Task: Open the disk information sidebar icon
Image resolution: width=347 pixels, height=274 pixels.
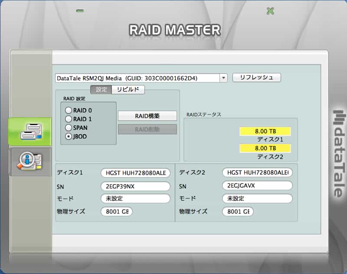Action: [x=30, y=162]
